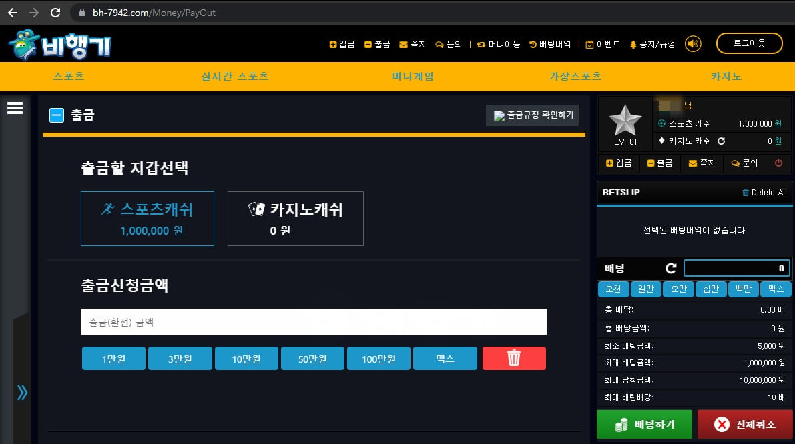Go back using browser back arrow
Viewport: 795px width, 444px height.
click(13, 13)
